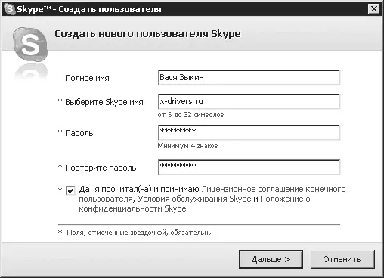Viewport: 384px width, 278px height.
Task: Click the 'Пароль' label
Action: pos(79,133)
